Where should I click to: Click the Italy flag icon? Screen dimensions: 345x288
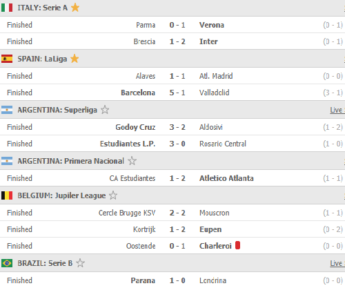[x=7, y=8]
